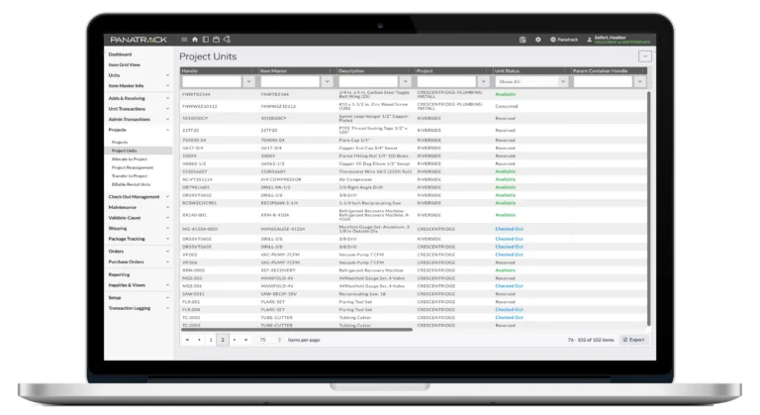Go to first page of results
Viewport: 760px width, 415px height.
click(x=187, y=340)
